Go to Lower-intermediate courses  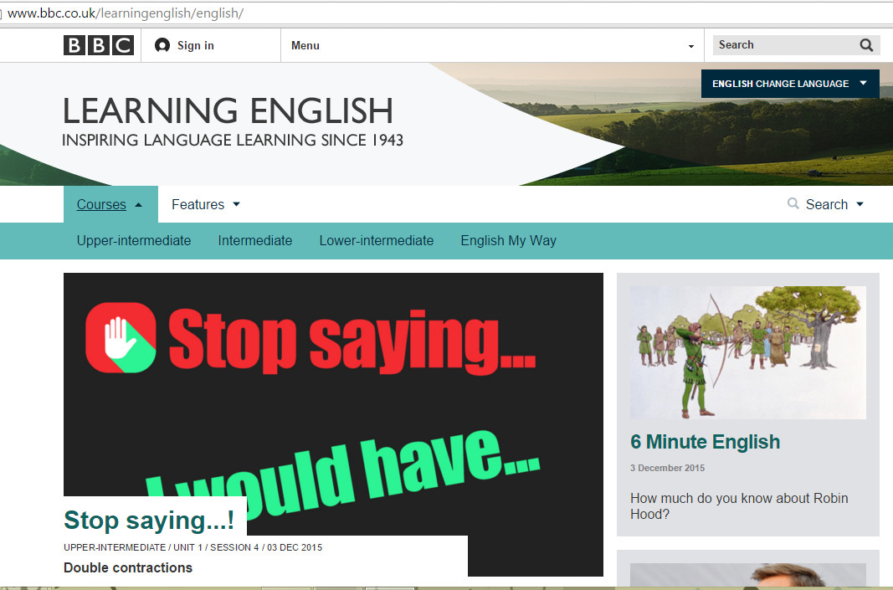[x=377, y=240]
